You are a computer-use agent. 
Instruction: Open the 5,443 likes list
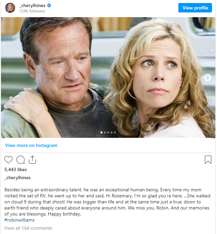(16, 169)
